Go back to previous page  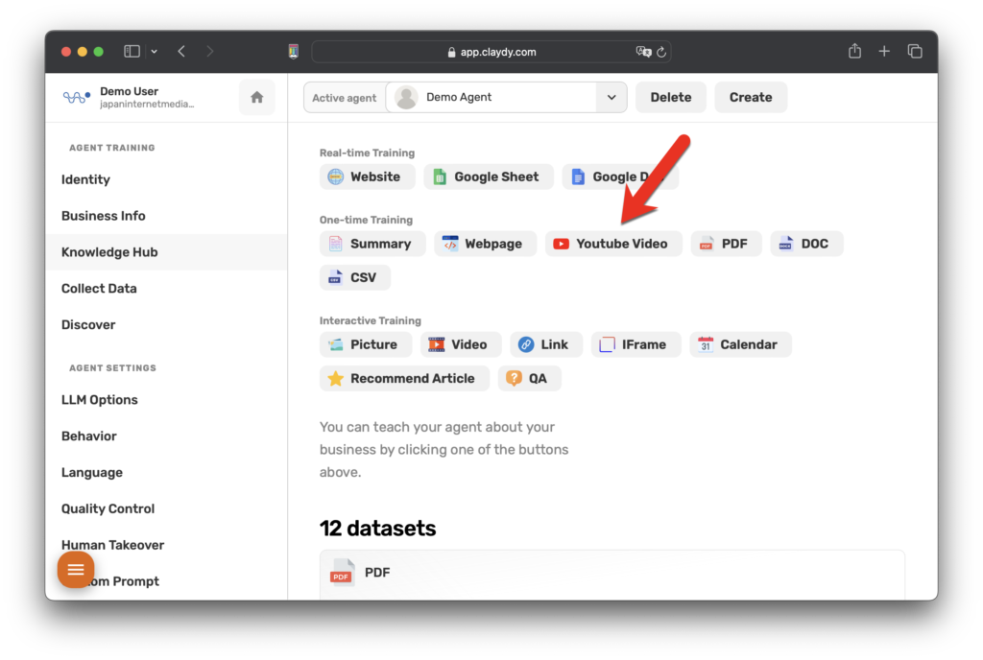tap(181, 52)
